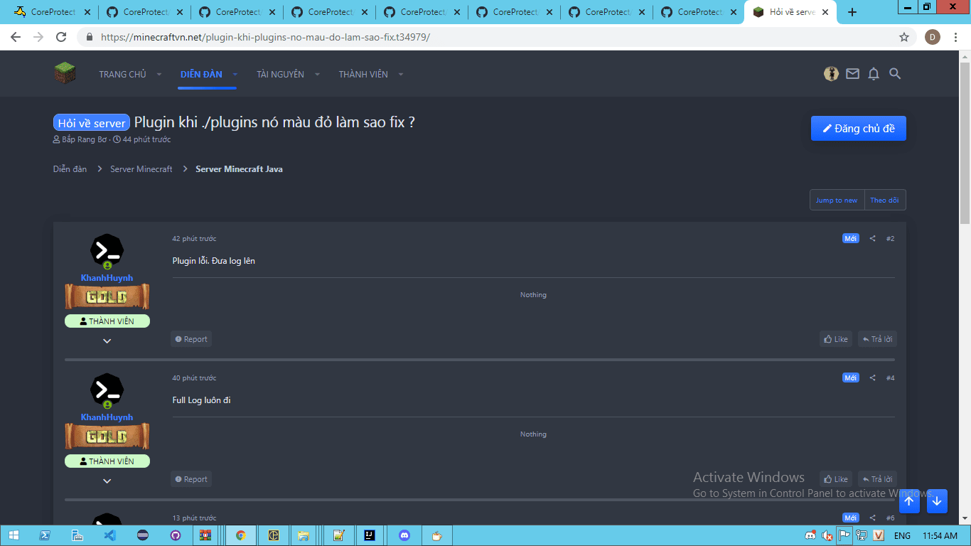Screen dimensions: 971x546
Task: Launch Visual Studio Code from the taskbar
Action: [109, 535]
